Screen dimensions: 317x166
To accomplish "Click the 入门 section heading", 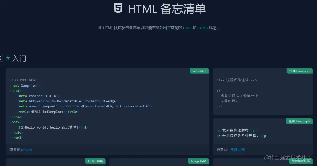I will [19, 59].
